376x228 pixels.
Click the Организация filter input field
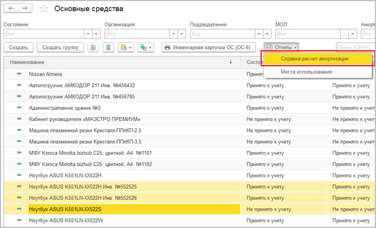click(x=137, y=34)
